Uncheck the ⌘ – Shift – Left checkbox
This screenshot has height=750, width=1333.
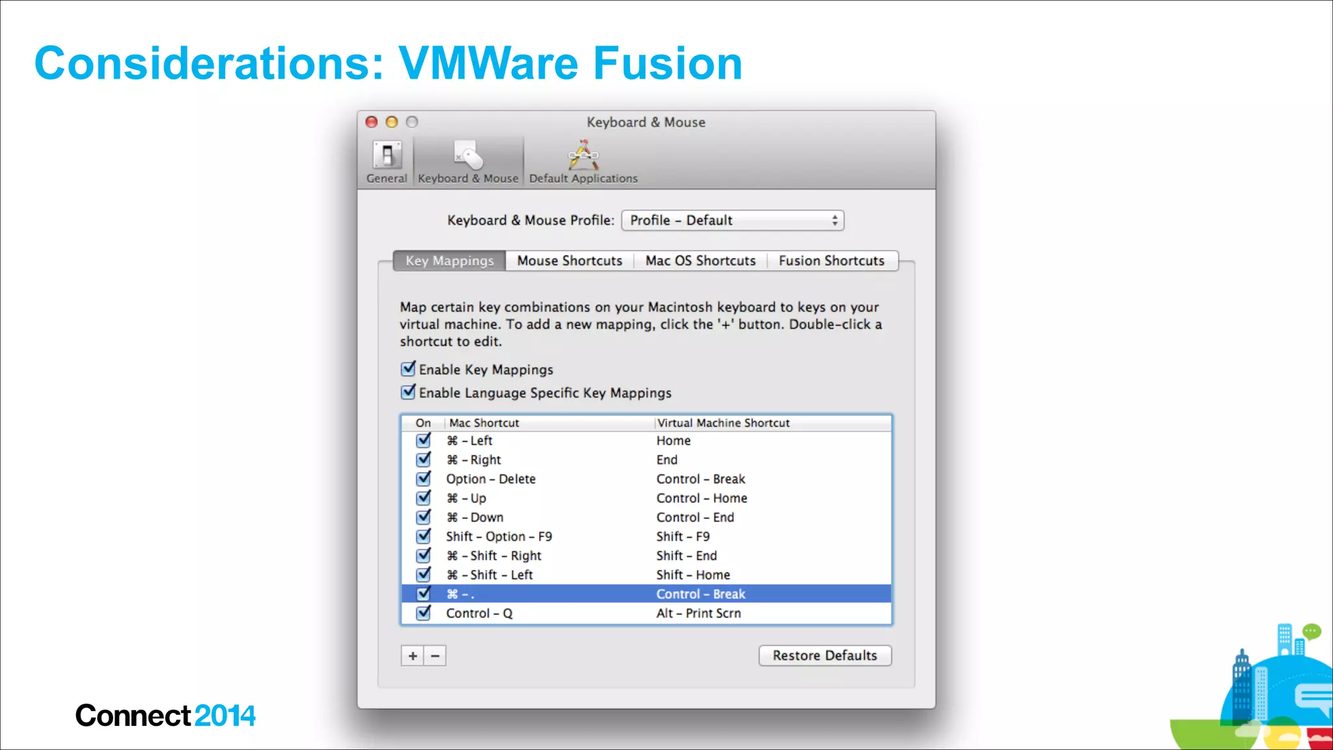[x=423, y=575]
